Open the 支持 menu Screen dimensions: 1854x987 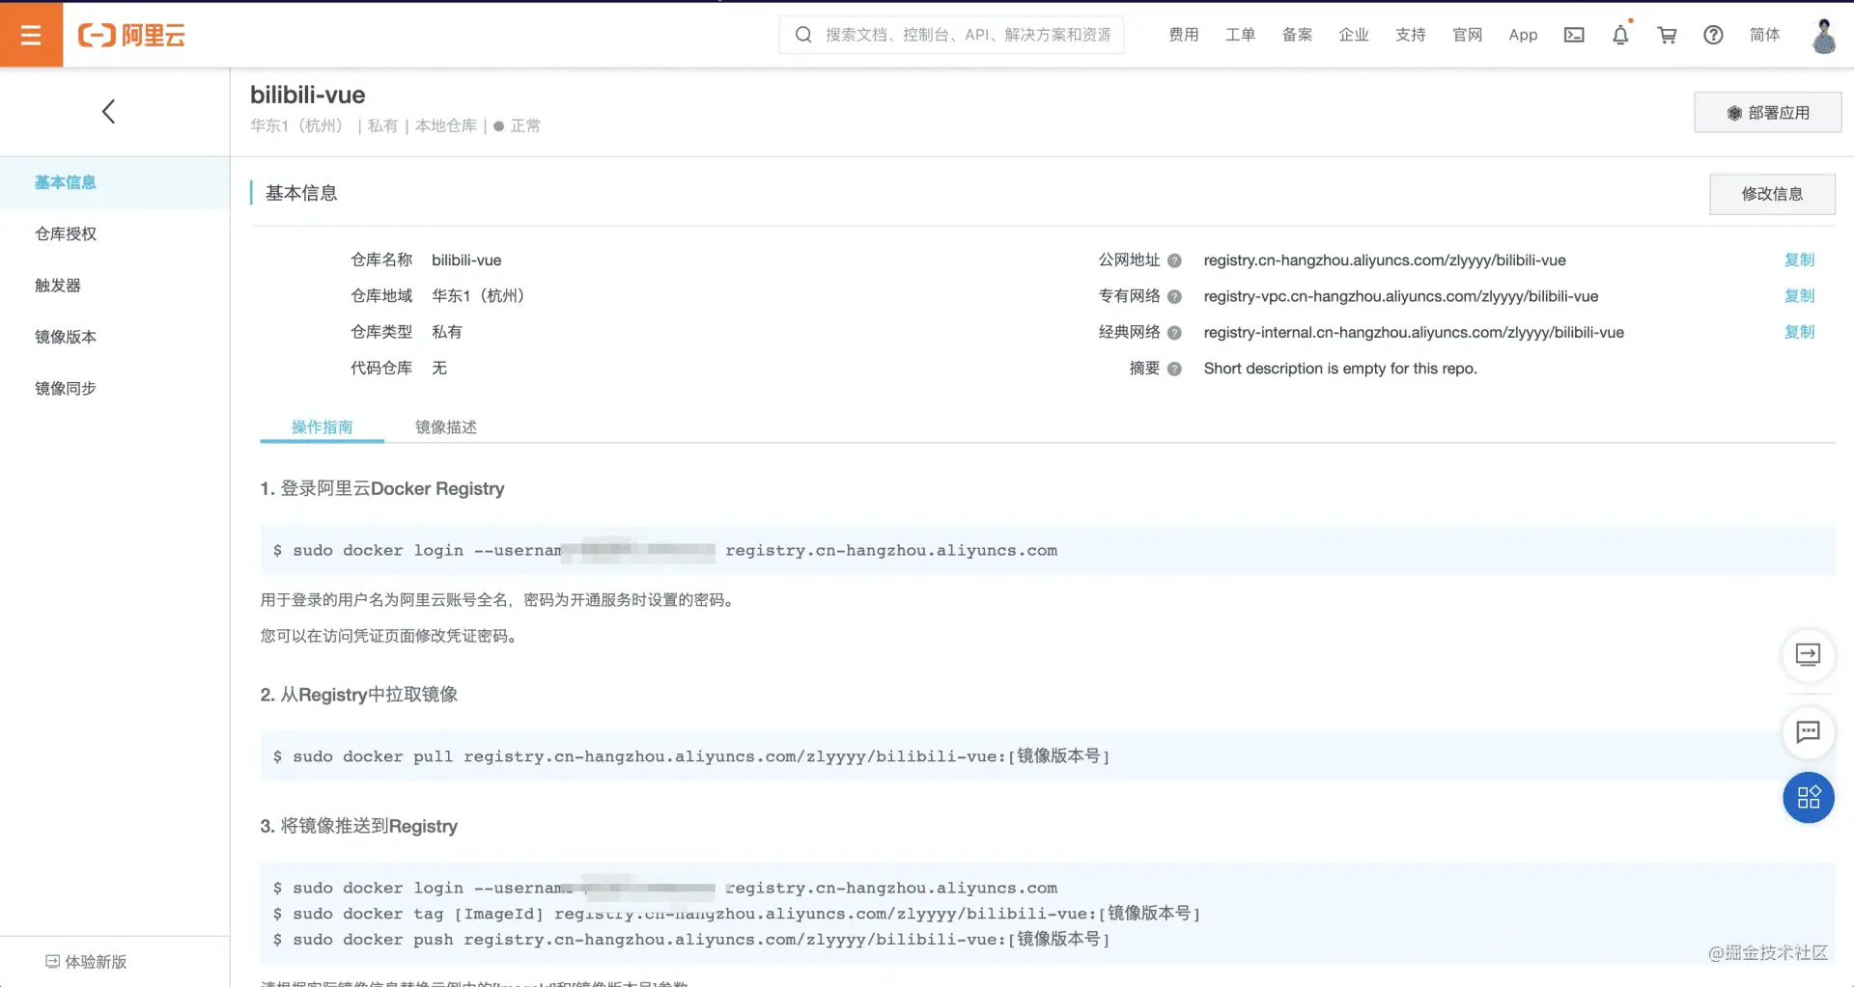coord(1411,35)
